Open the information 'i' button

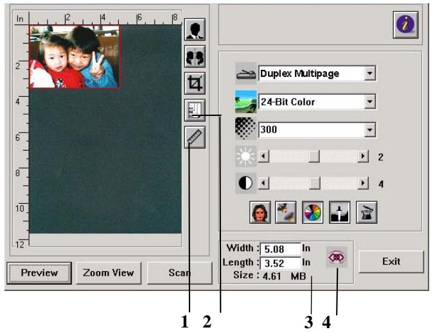(405, 24)
